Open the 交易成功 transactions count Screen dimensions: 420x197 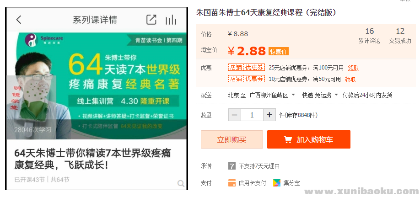400,36
